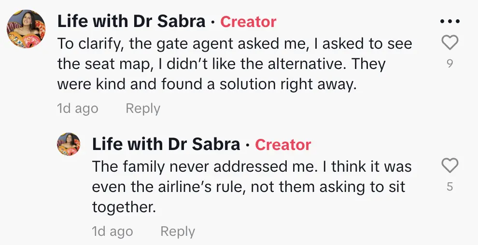
Task: Click the nested reply's 1d ago timestamp
Action: tap(112, 231)
